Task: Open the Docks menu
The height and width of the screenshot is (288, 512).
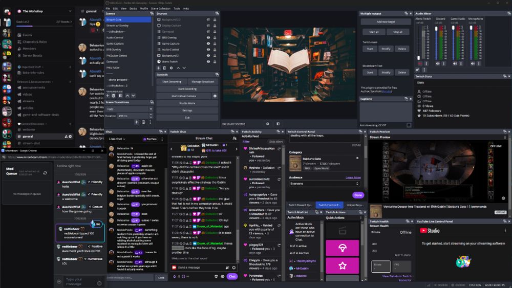Action: 133,9
